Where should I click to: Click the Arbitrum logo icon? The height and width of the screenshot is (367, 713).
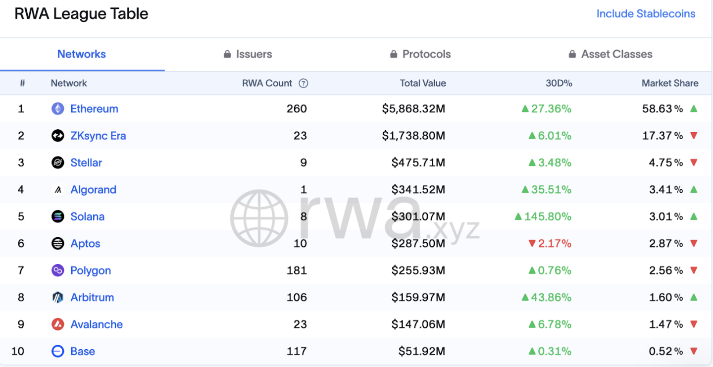point(58,297)
